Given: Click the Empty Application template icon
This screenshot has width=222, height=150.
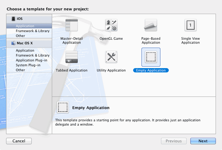Looking at the screenshot, I should pyautogui.click(x=151, y=57).
